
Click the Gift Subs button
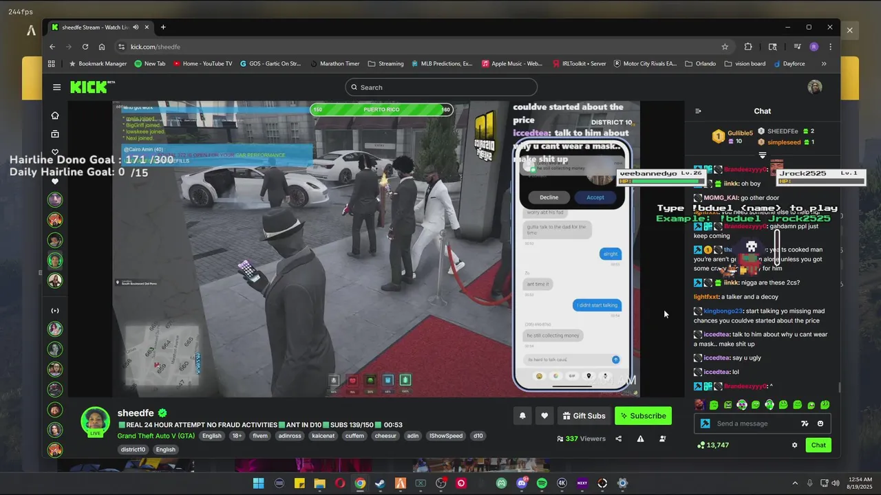click(584, 416)
